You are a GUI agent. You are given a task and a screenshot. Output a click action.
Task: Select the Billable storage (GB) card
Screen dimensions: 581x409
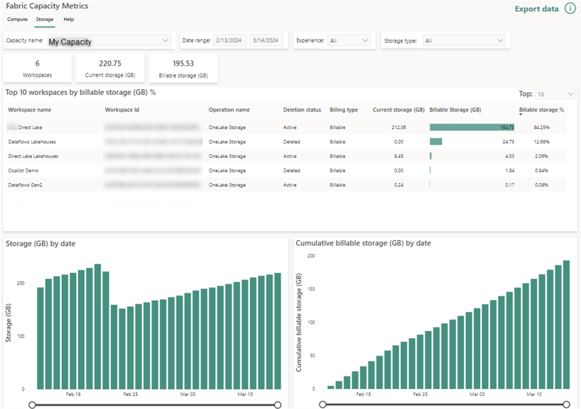[183, 67]
